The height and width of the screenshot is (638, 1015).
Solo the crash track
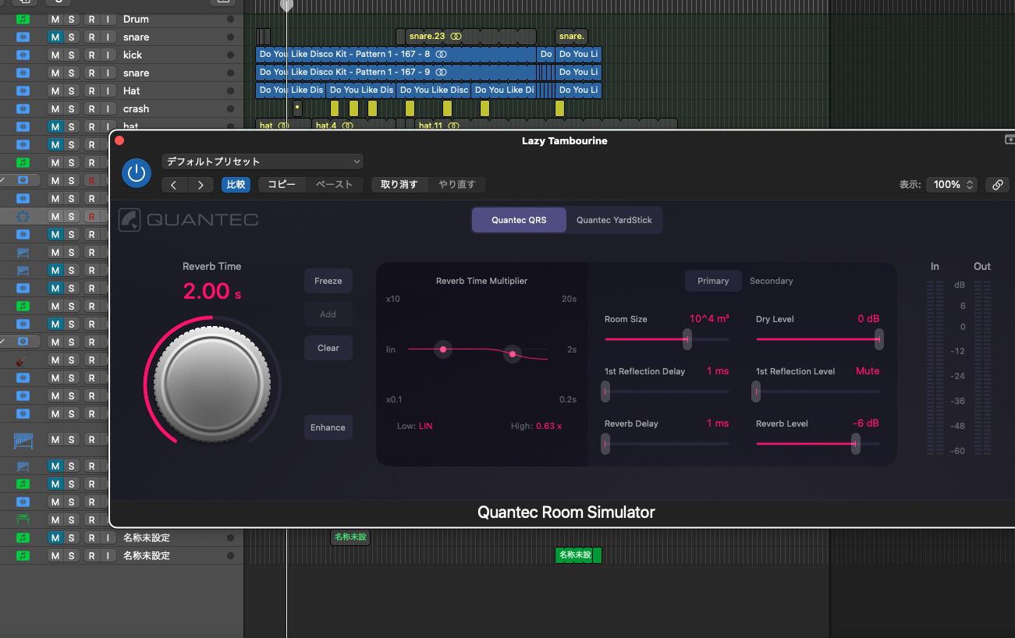click(71, 108)
